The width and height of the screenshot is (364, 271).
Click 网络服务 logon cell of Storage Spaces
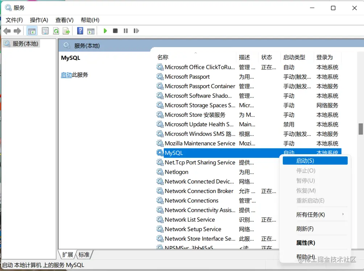(x=327, y=105)
